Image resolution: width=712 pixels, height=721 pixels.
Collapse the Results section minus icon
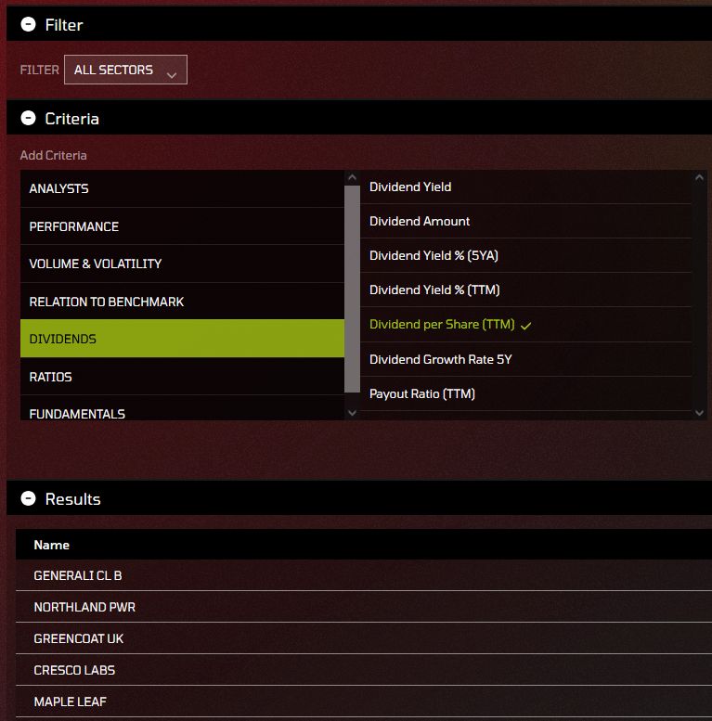(x=28, y=499)
